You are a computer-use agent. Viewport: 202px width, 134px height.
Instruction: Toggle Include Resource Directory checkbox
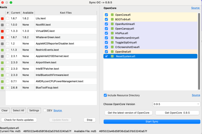click(x=105, y=95)
